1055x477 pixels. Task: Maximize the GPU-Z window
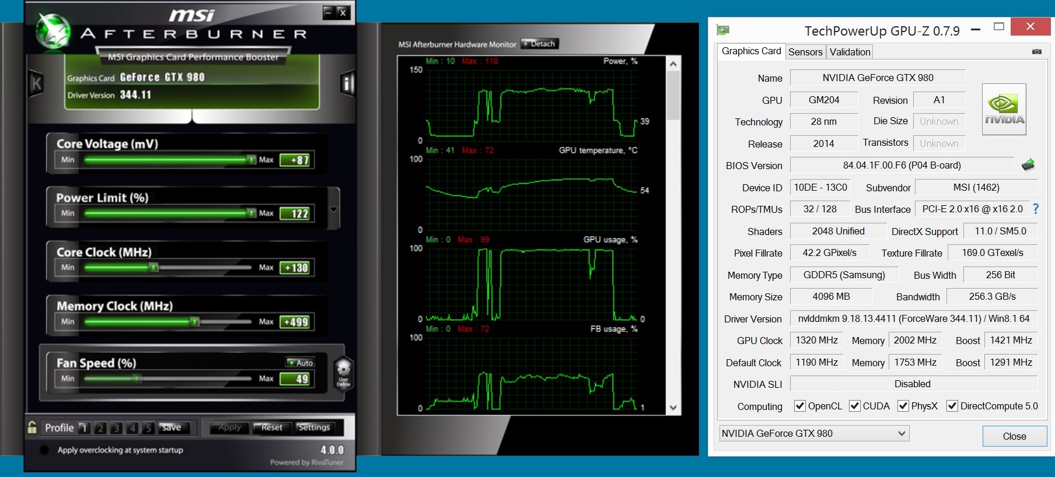999,26
